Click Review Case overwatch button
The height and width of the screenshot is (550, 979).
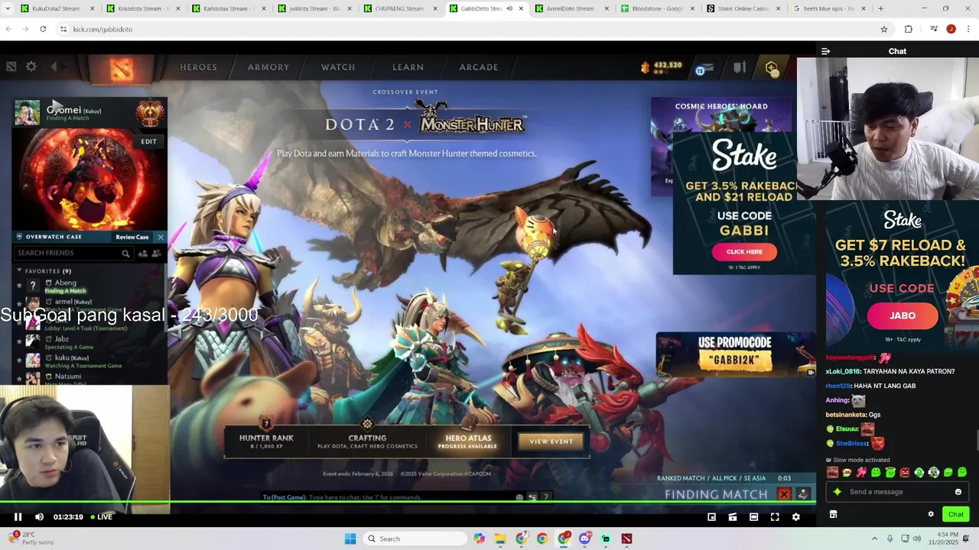coord(132,237)
